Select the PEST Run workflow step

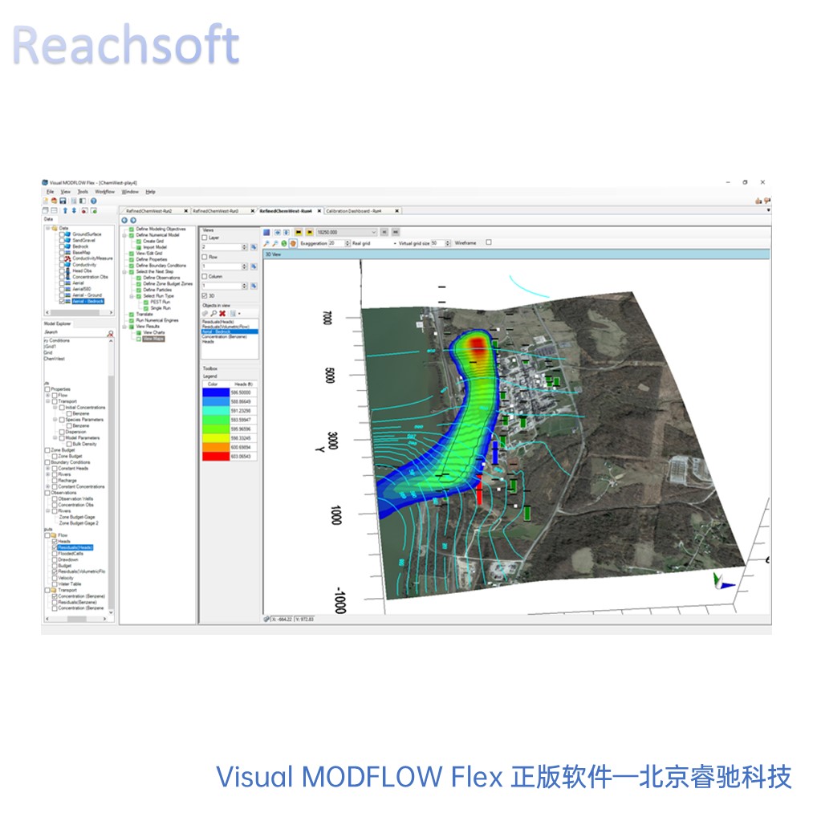tap(161, 302)
